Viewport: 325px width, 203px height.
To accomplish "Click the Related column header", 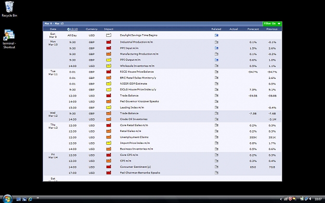I will point(216,29).
